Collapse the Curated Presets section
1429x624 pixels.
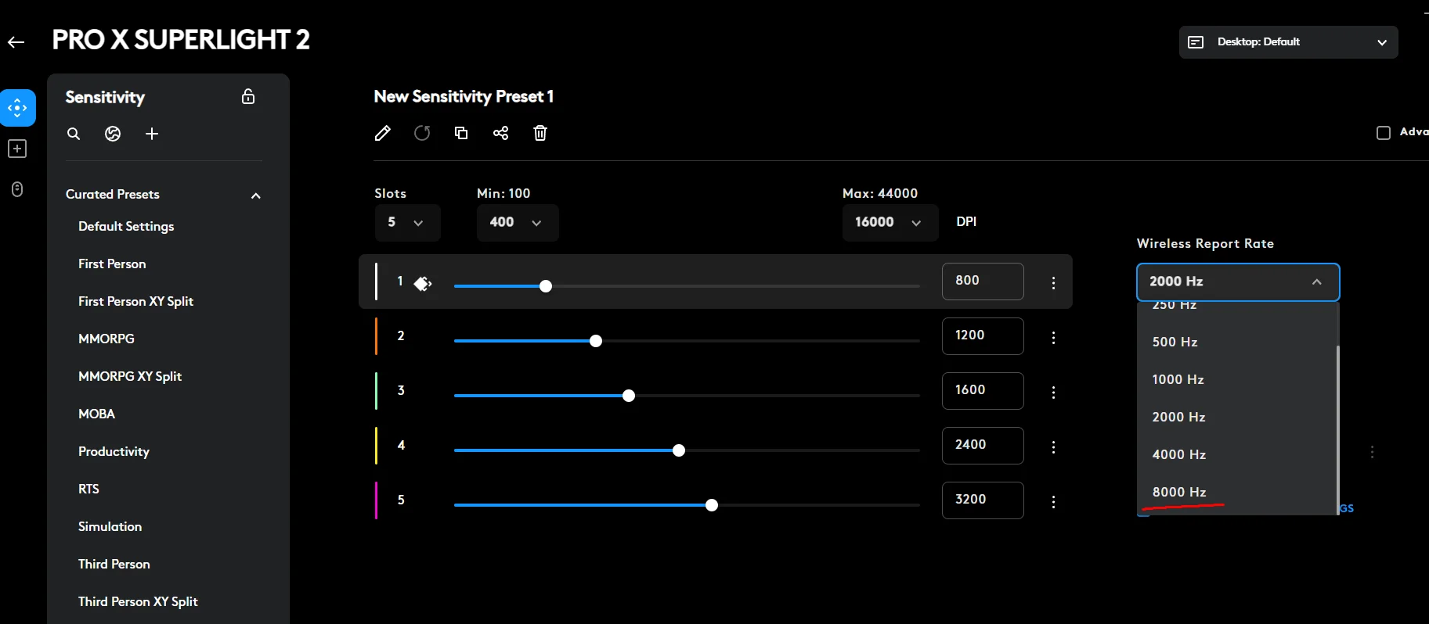tap(255, 195)
